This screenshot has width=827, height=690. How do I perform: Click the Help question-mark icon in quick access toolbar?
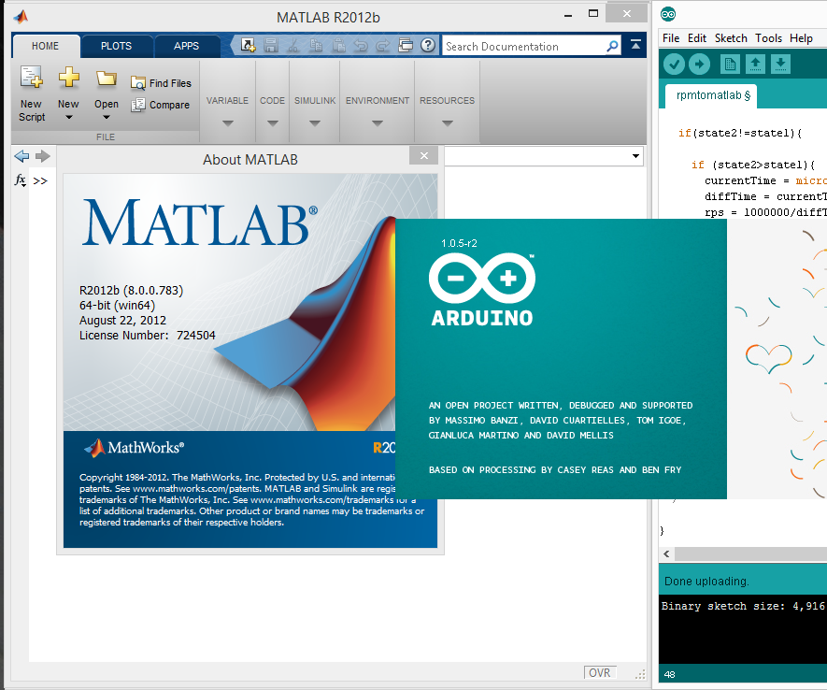point(428,45)
